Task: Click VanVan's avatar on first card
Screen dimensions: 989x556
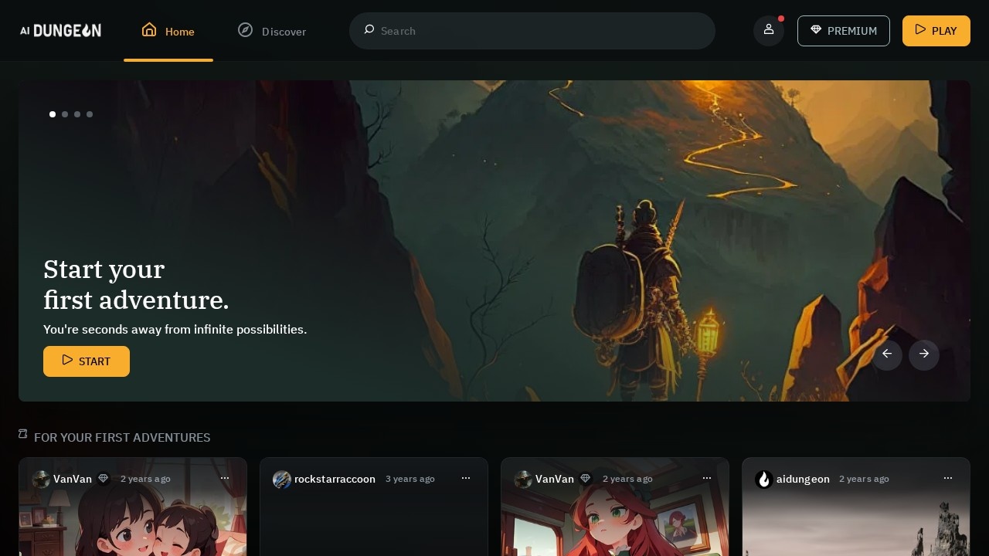Action: [x=41, y=479]
